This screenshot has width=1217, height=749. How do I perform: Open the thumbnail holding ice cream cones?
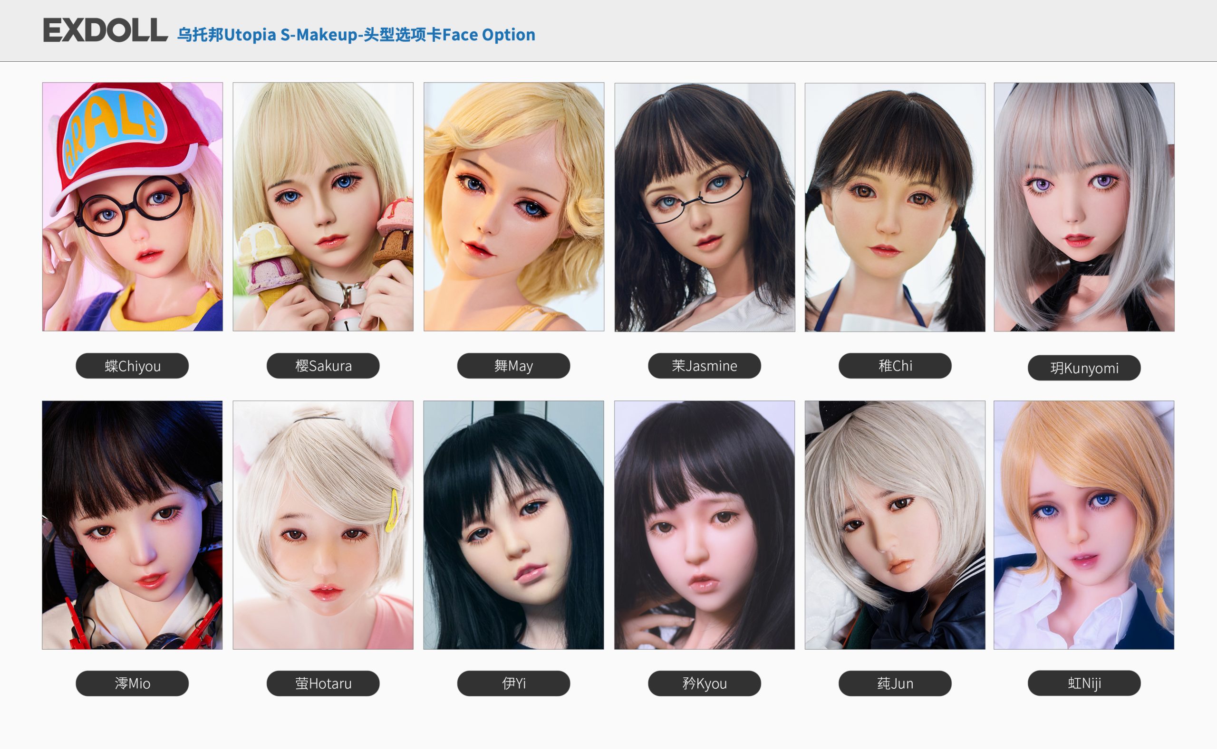(x=323, y=207)
